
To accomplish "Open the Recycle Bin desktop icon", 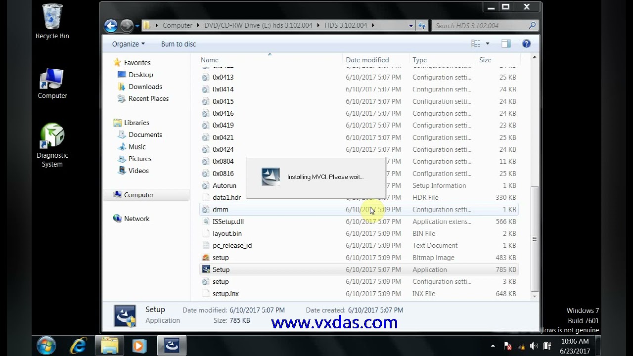I will point(52,21).
